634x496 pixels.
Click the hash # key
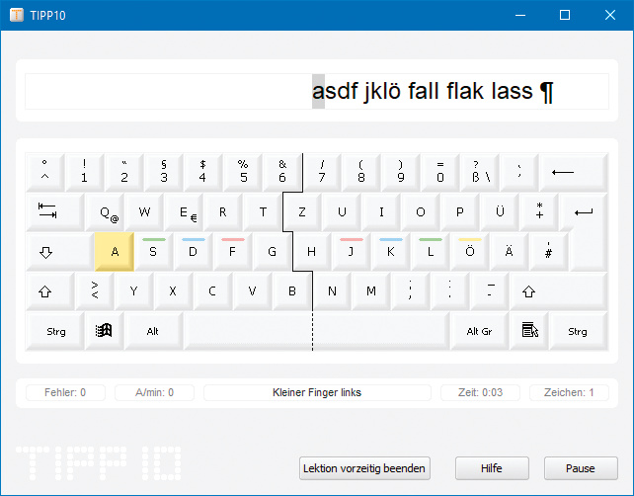(548, 252)
